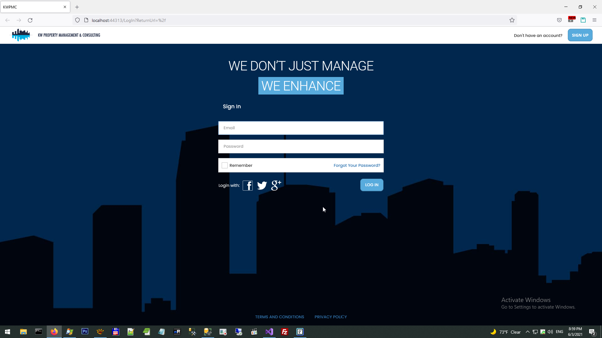The height and width of the screenshot is (338, 602).
Task: Focus the Email input field
Action: point(301,128)
